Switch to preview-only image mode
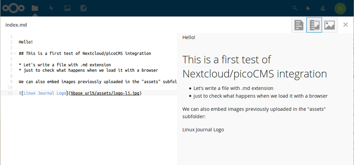The width and height of the screenshot is (354, 165). click(330, 25)
